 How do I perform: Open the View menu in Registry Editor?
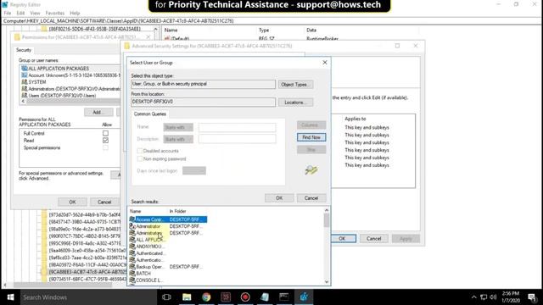(x=35, y=14)
